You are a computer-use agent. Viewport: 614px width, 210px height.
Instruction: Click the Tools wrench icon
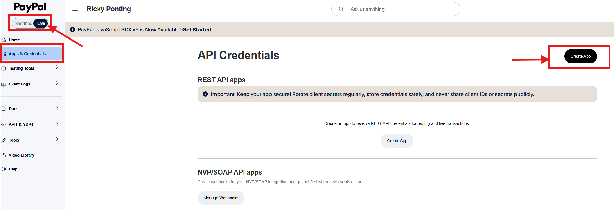(4, 140)
